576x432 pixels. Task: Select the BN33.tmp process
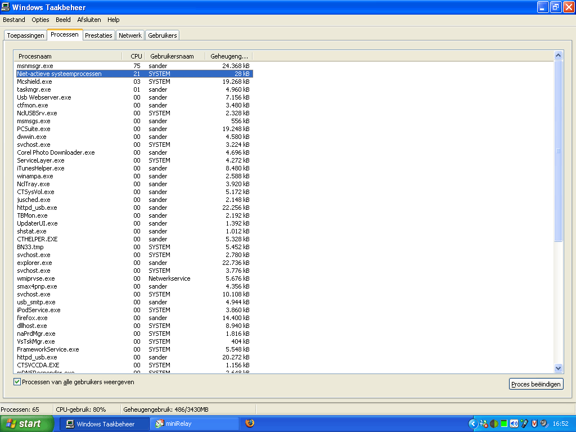coord(134,247)
